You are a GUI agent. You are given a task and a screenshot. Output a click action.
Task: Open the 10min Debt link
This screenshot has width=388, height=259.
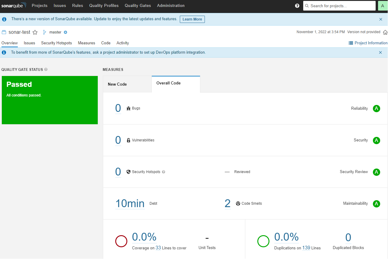tap(130, 204)
